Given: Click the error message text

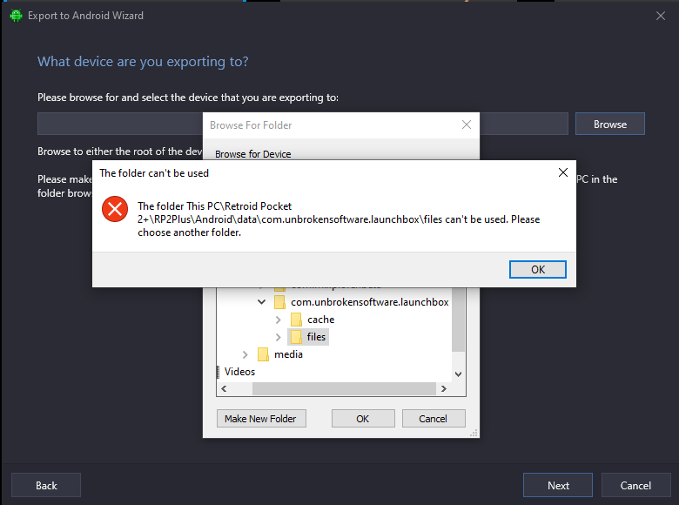Looking at the screenshot, I should point(339,219).
